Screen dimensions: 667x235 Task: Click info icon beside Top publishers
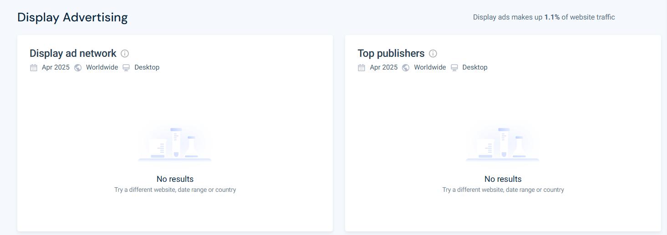click(x=433, y=54)
